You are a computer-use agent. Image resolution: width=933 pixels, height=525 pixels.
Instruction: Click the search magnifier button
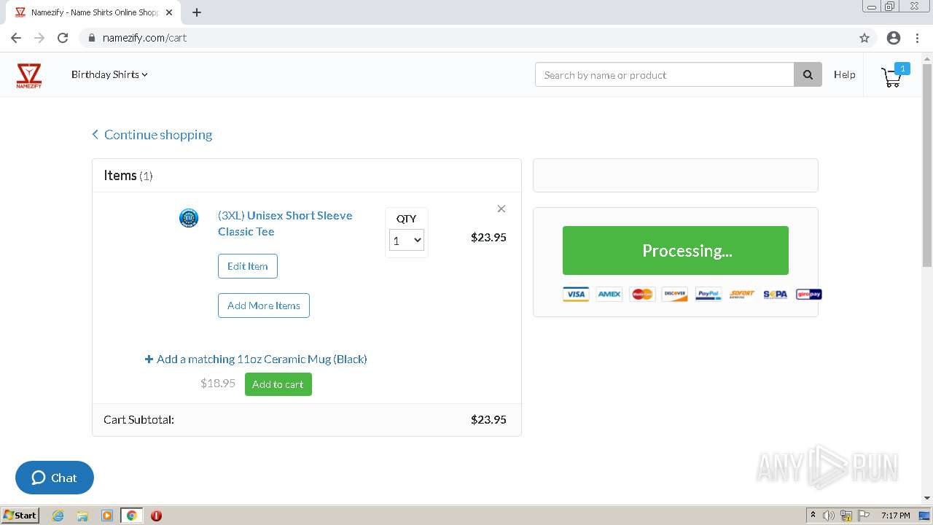point(808,74)
